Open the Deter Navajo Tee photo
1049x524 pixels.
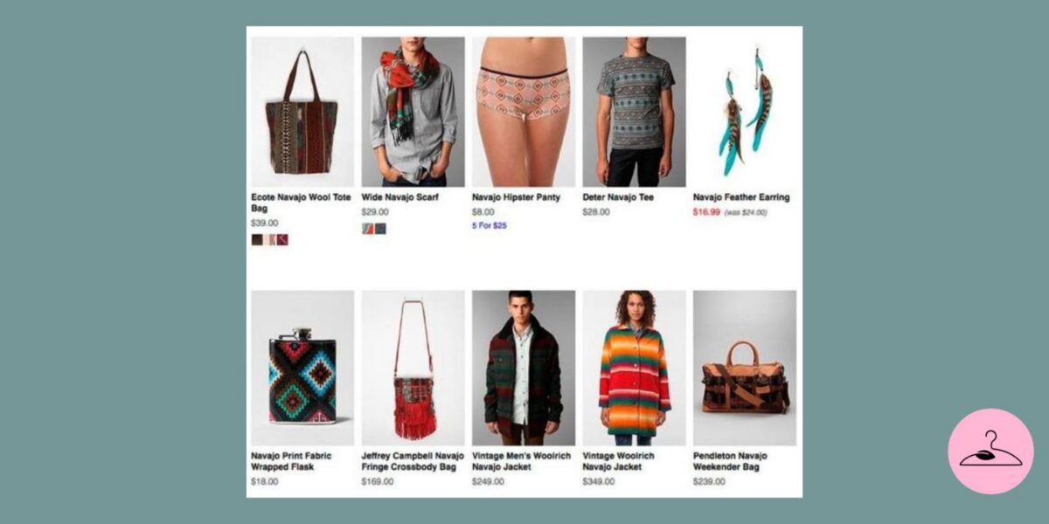(634, 111)
